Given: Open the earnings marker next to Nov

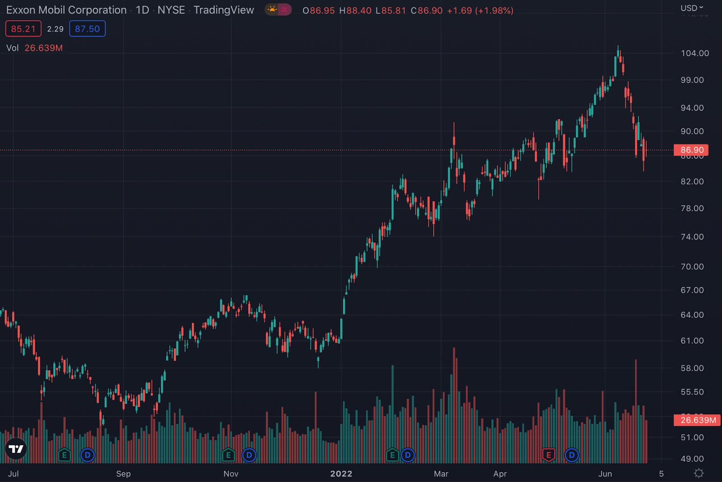Looking at the screenshot, I should pos(228,455).
